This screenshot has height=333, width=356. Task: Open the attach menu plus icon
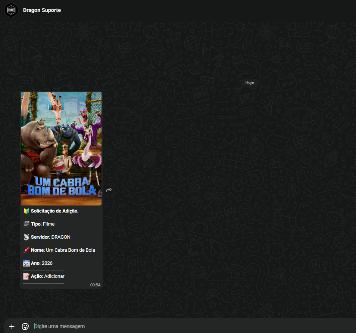tap(12, 326)
